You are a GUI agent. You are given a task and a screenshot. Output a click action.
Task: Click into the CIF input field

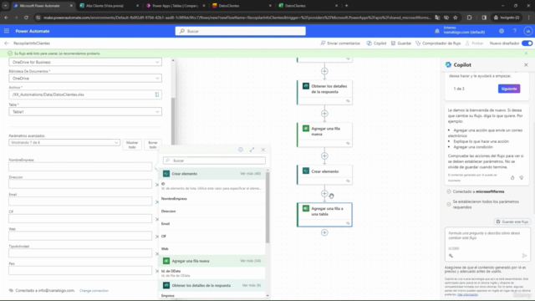tap(80, 218)
